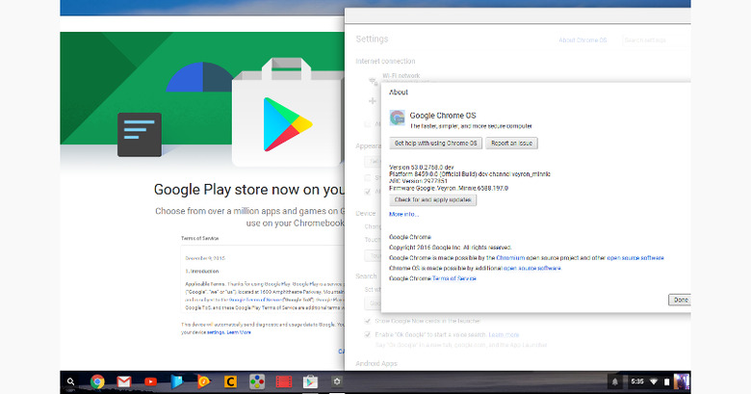Click 'Check for and apply updates' button

click(x=432, y=199)
